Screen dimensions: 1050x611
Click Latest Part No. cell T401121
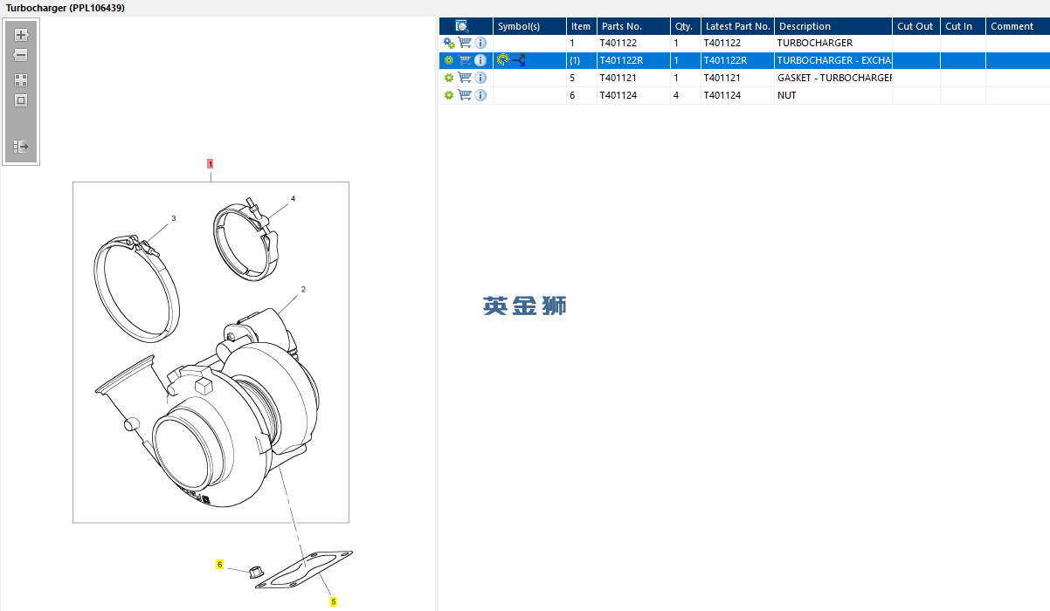click(x=738, y=78)
